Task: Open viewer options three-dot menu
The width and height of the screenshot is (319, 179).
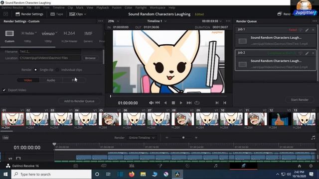Action: (x=228, y=21)
